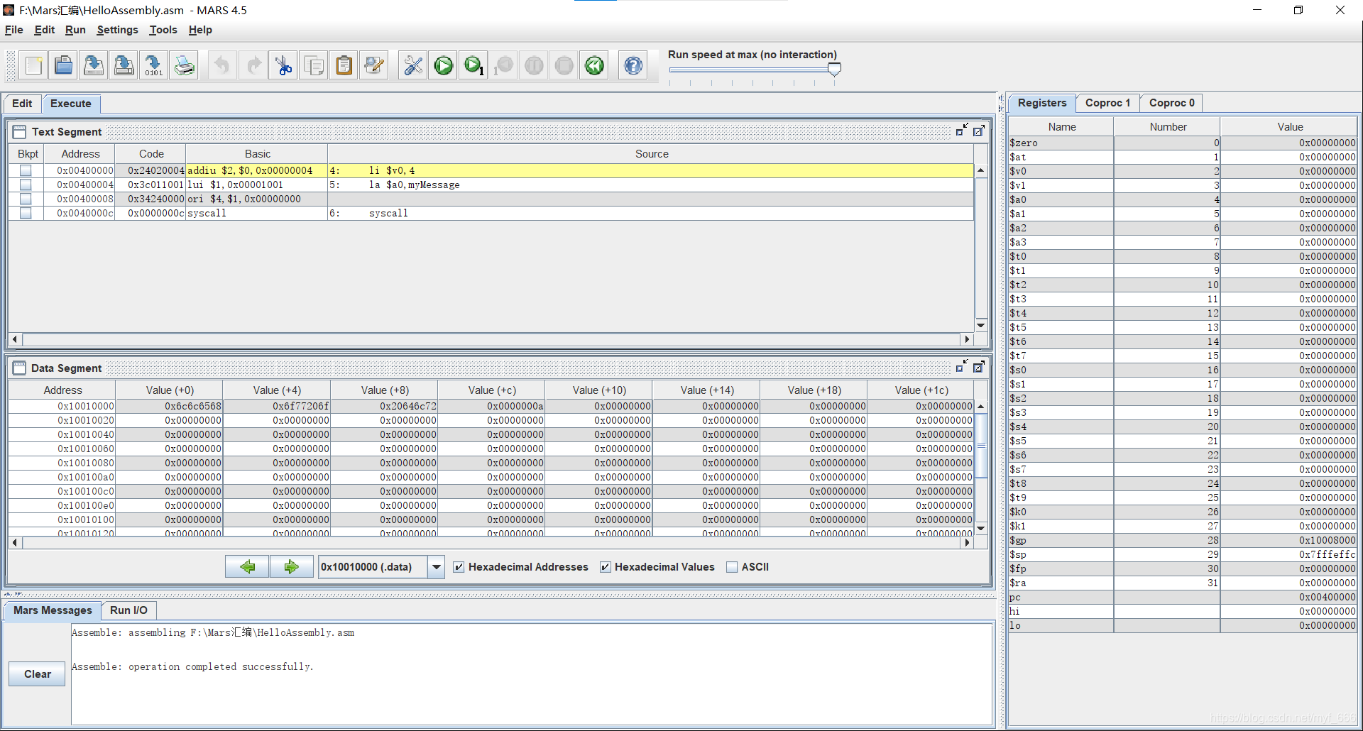Click the Find/Replace toolbar icon

click(374, 66)
